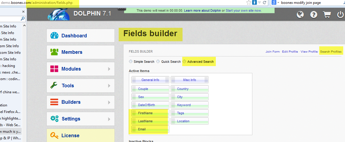Expand the Builders menu arrow
The image size is (345, 142).
click(x=109, y=102)
